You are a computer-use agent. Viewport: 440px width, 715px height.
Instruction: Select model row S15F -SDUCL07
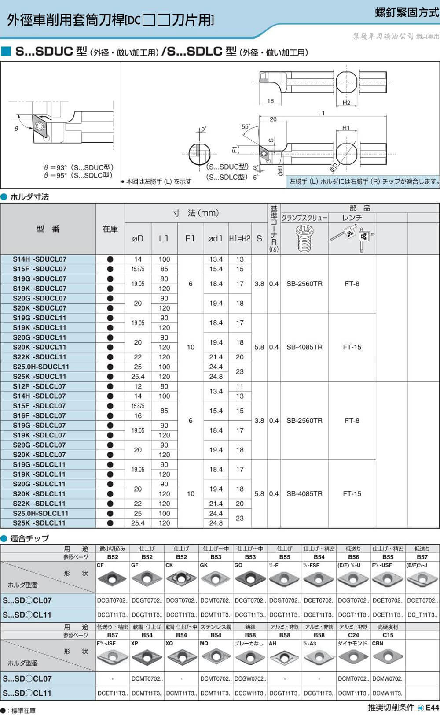click(48, 269)
